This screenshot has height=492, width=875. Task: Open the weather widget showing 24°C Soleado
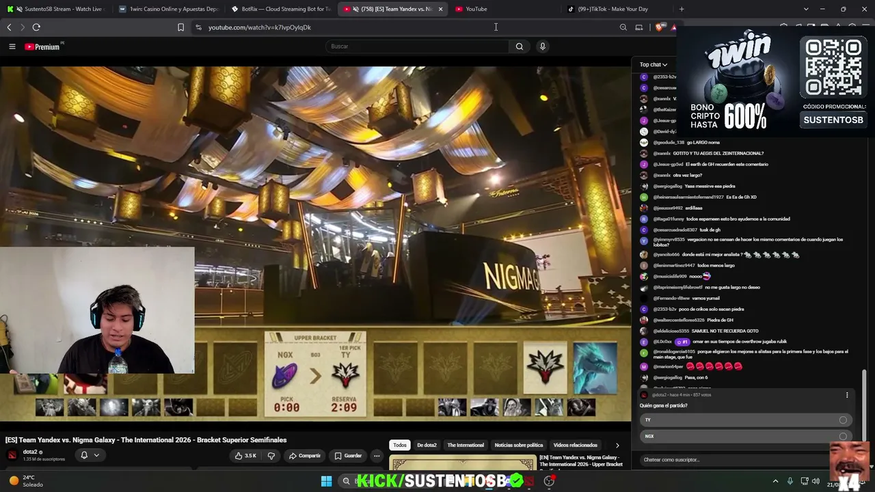26,481
